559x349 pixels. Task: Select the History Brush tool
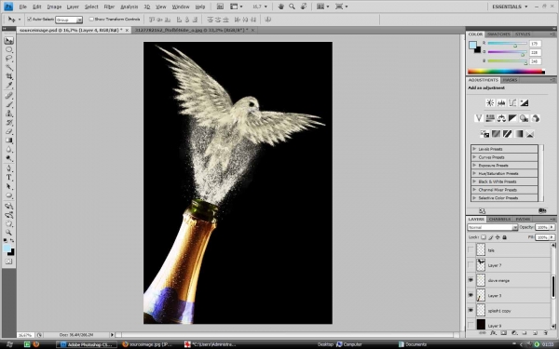tap(9, 122)
